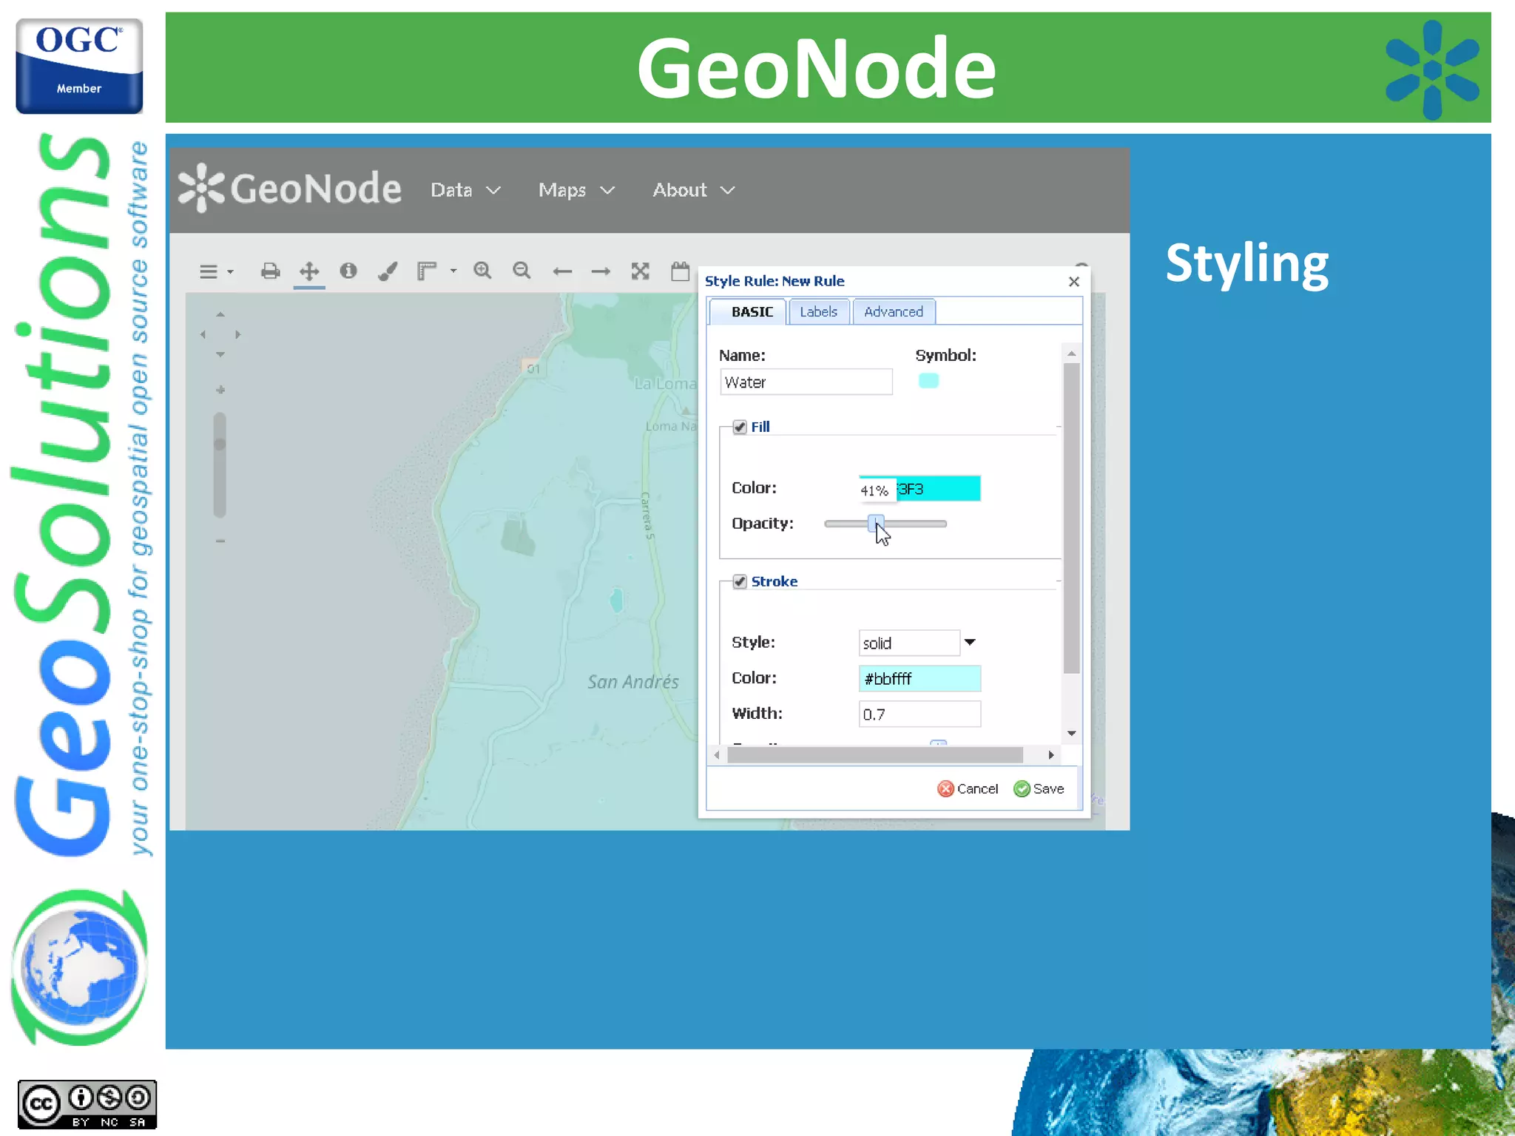Switch to the Labels tab
The height and width of the screenshot is (1136, 1515).
click(818, 312)
